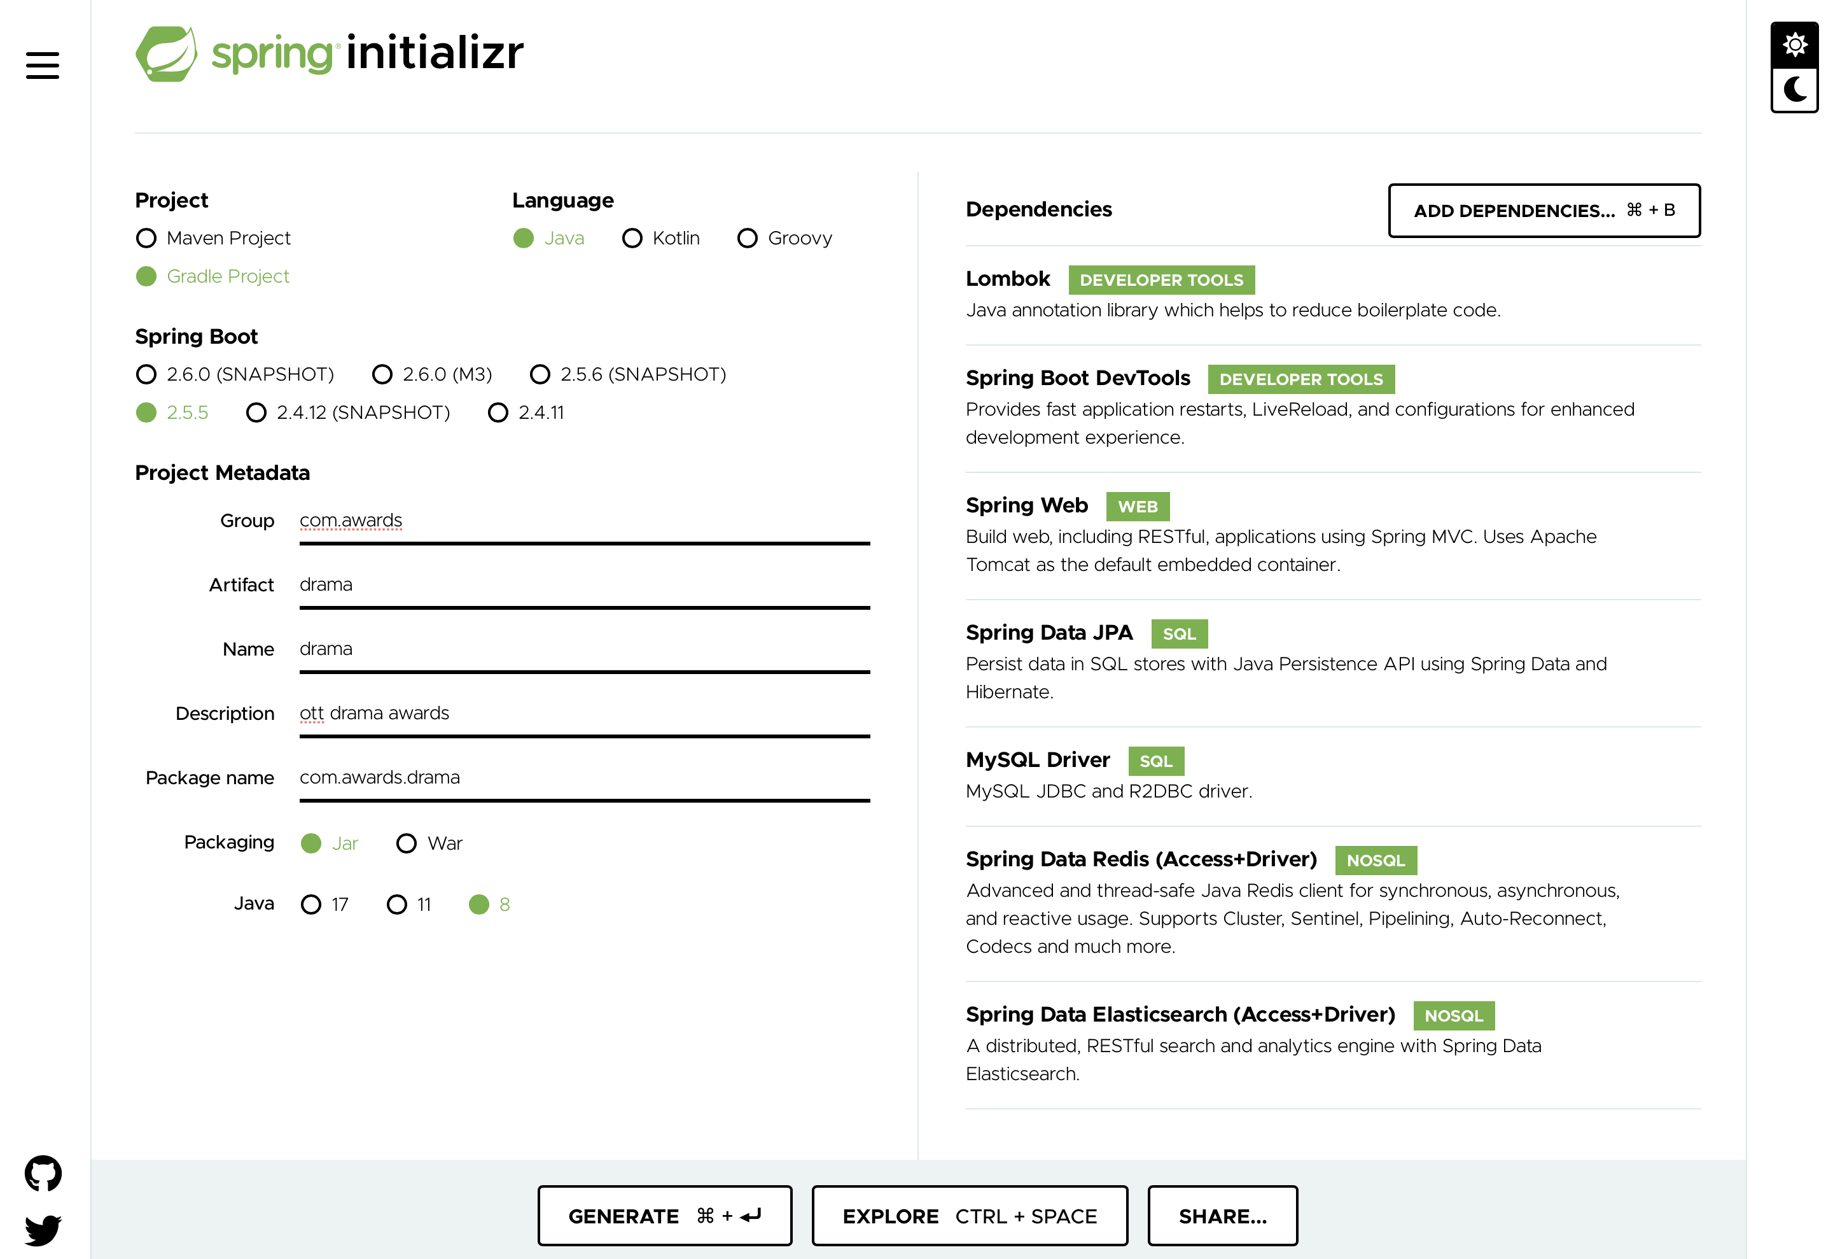Select Spring Boot 2.5.5
This screenshot has width=1840, height=1259.
coord(172,412)
